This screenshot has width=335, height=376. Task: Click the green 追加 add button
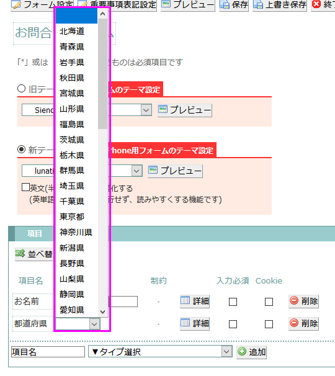click(x=251, y=352)
